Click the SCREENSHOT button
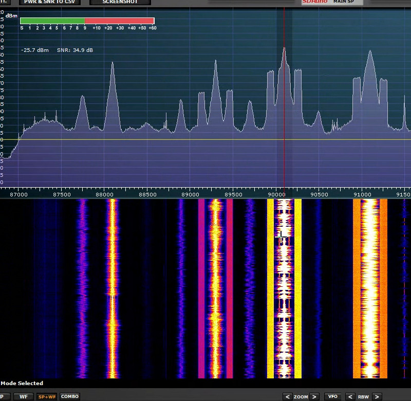 [x=120, y=2]
